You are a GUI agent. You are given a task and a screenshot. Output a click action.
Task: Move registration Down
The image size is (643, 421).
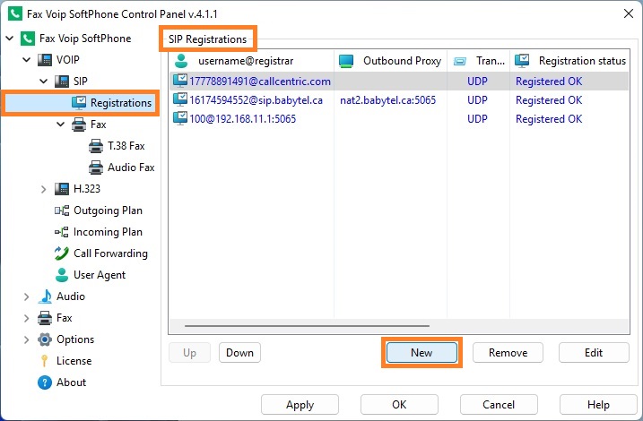239,353
